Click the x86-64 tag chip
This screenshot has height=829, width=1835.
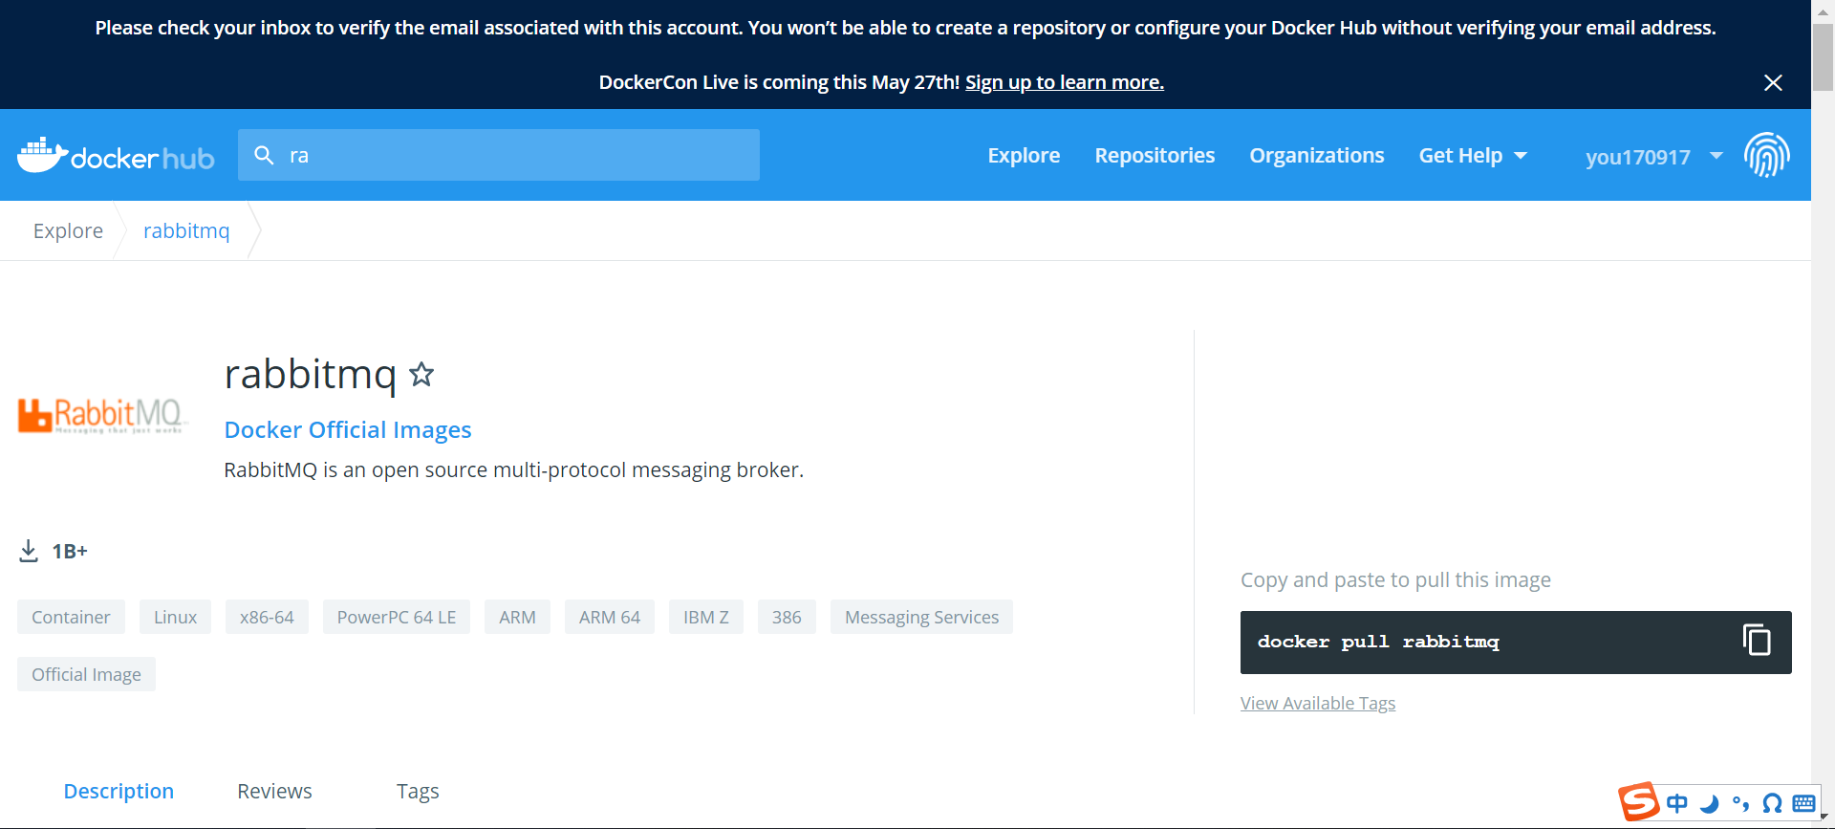click(267, 617)
